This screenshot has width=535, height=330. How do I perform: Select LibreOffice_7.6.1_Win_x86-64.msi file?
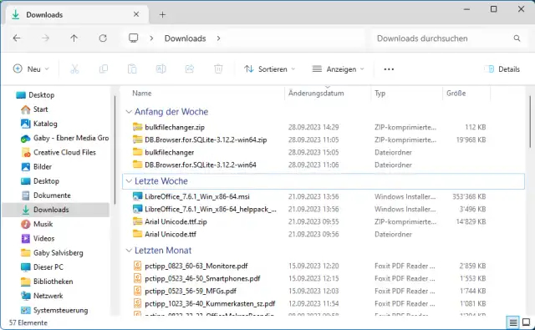pyautogui.click(x=197, y=196)
